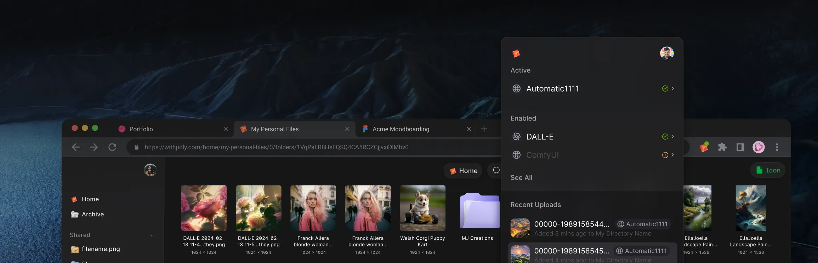Open the MJ Creations folder
This screenshot has width=818, height=263.
[x=480, y=210]
